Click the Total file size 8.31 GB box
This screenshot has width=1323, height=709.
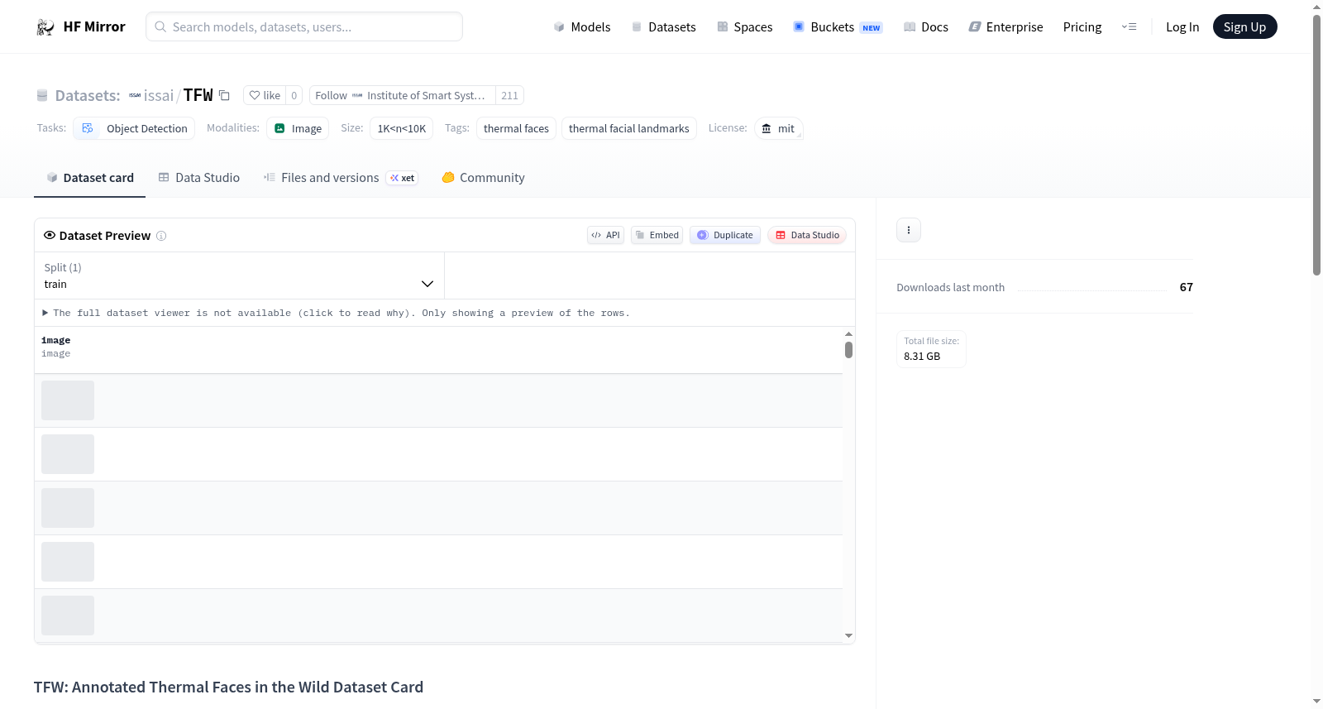931,349
